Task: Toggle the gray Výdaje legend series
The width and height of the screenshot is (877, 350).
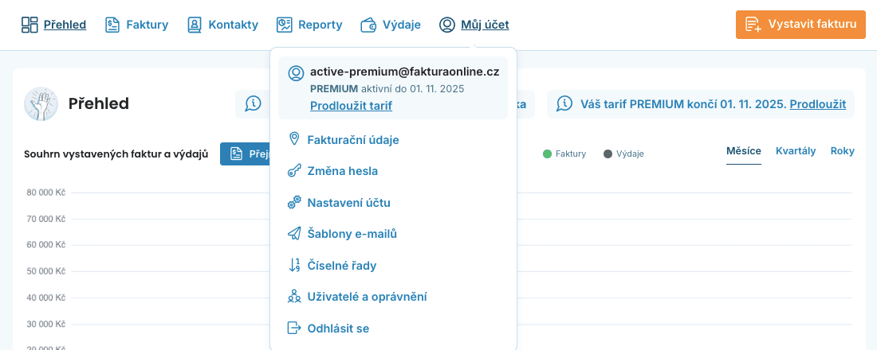Action: pos(623,154)
